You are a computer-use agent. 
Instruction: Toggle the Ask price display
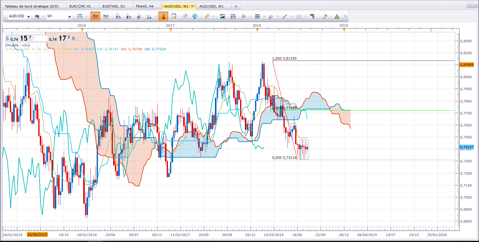click(106, 16)
